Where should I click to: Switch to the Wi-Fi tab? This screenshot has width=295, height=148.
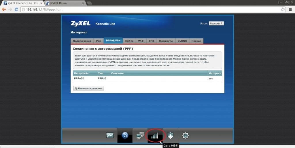(141, 41)
